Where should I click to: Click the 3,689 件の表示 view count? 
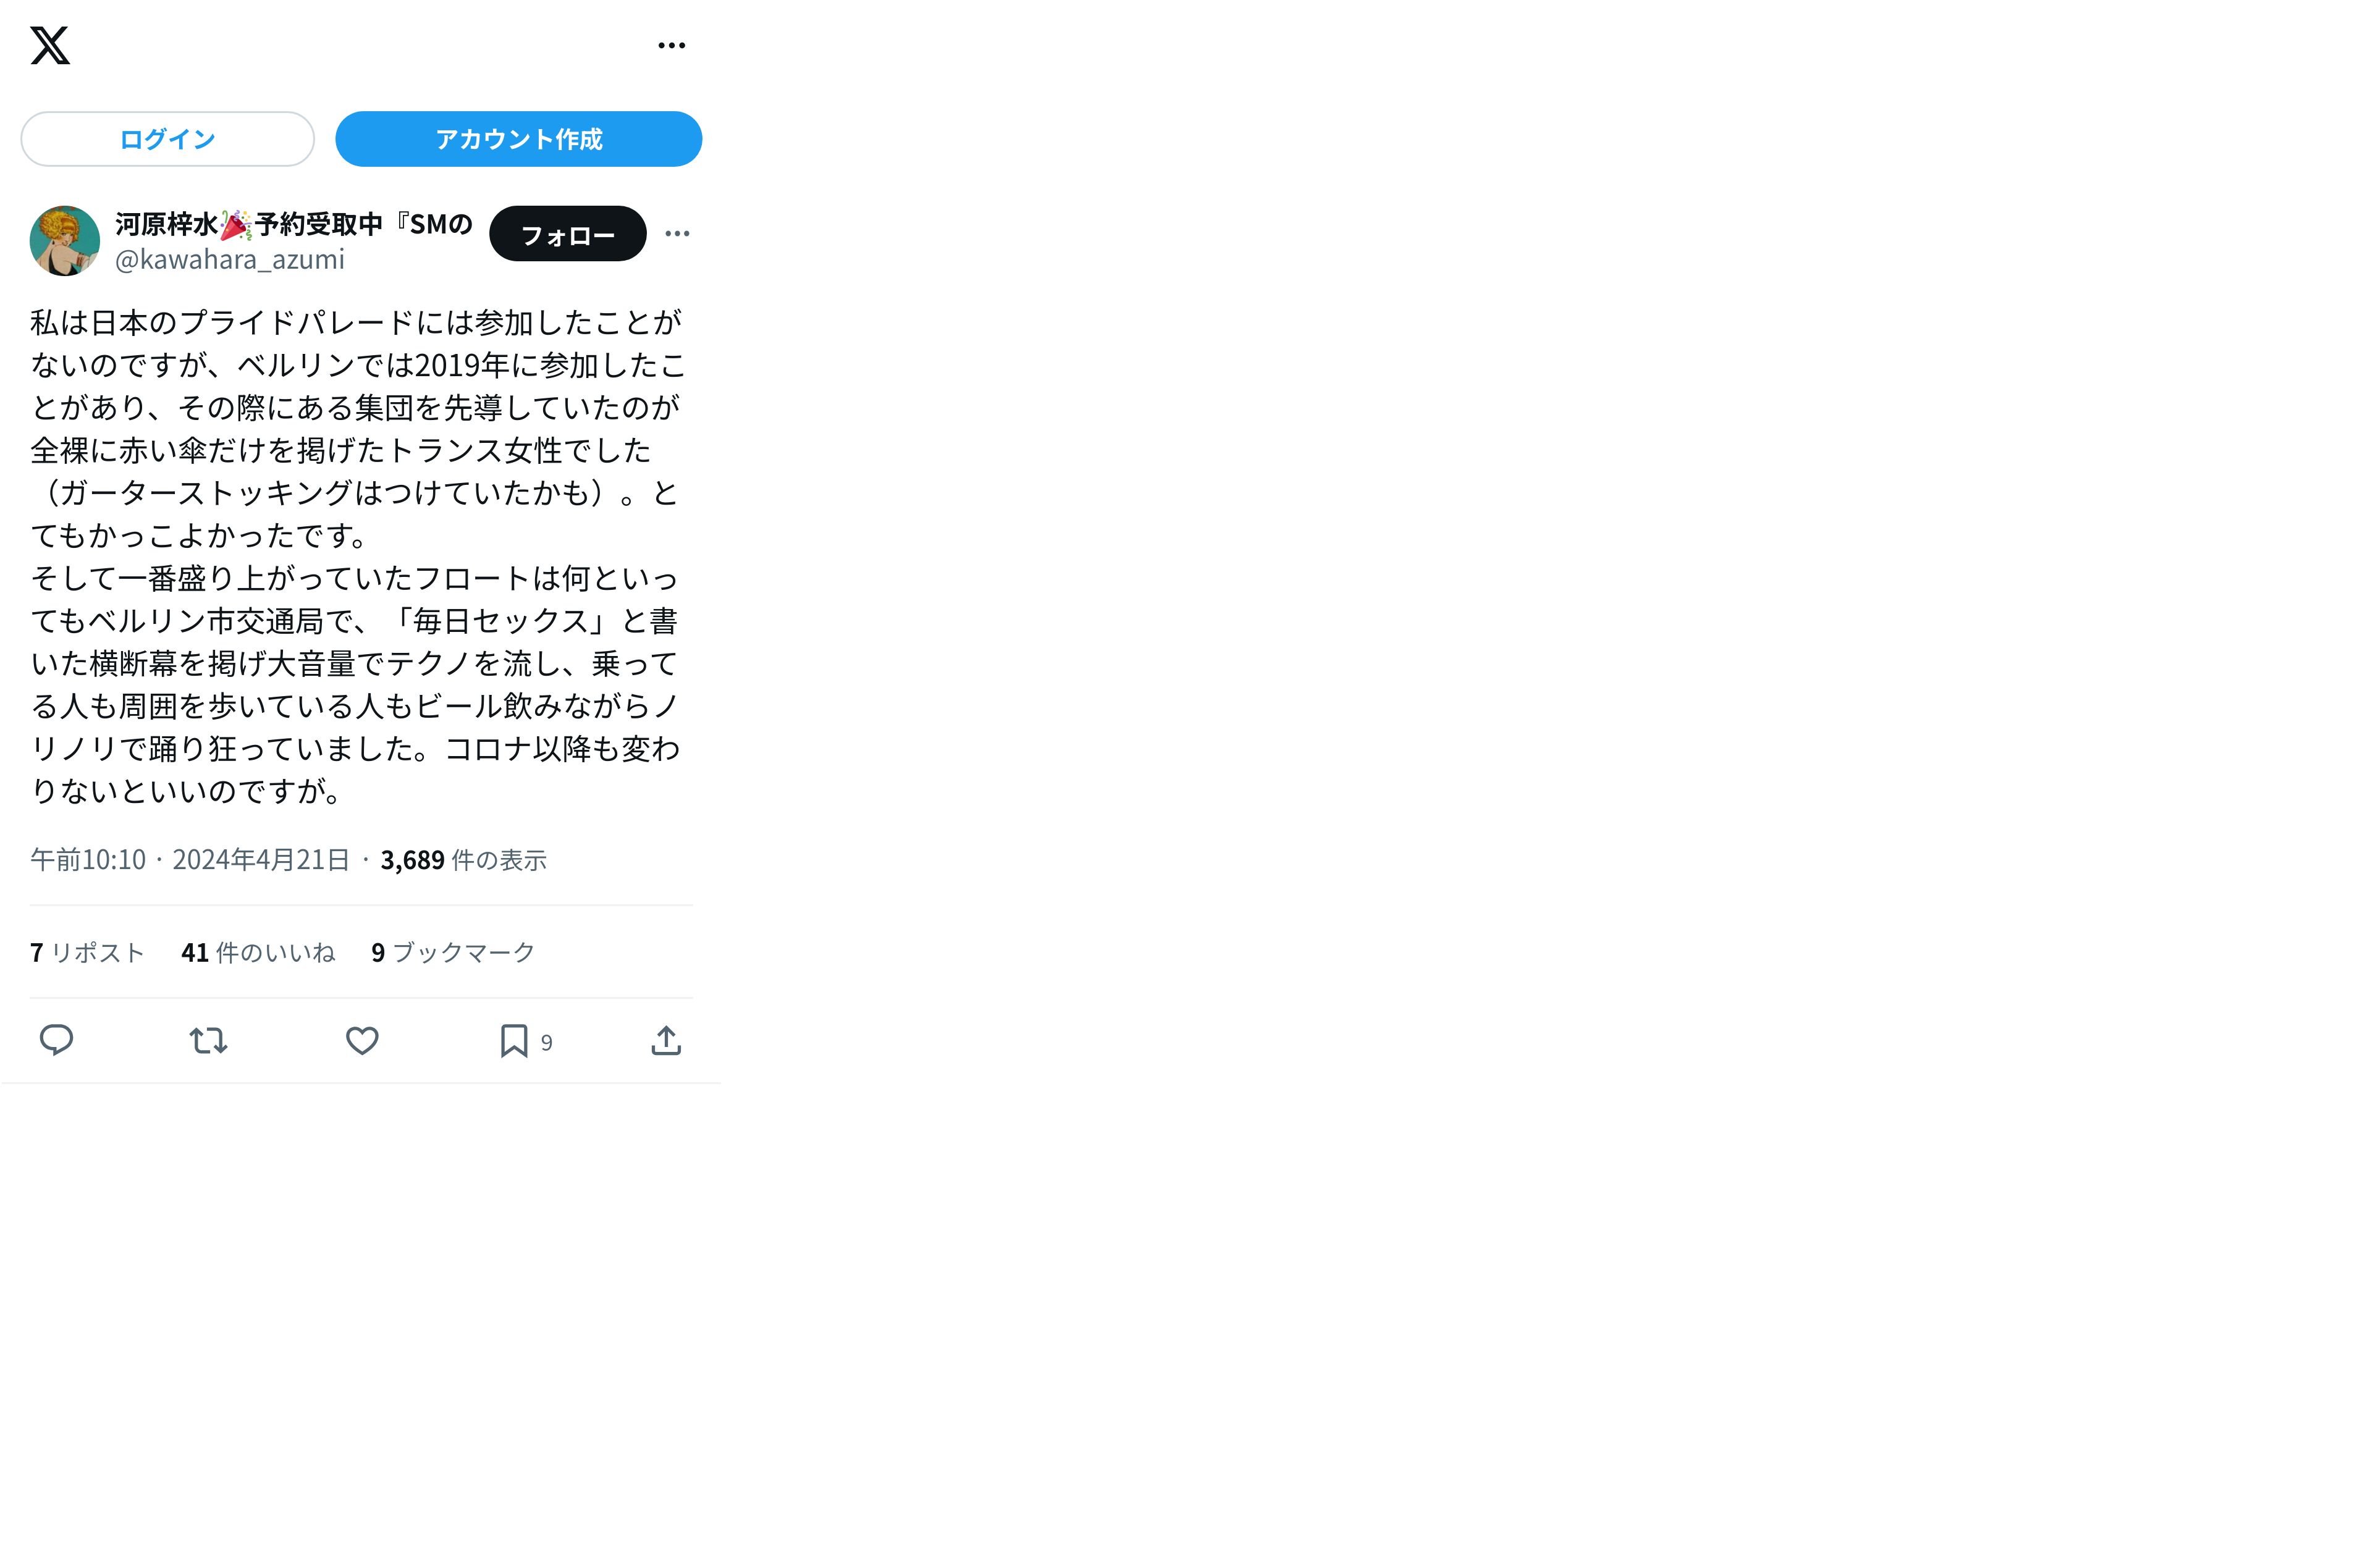[x=463, y=860]
